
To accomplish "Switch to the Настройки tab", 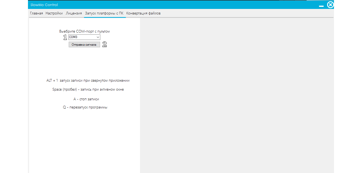I will point(54,13).
